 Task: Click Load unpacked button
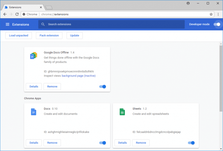19,35
